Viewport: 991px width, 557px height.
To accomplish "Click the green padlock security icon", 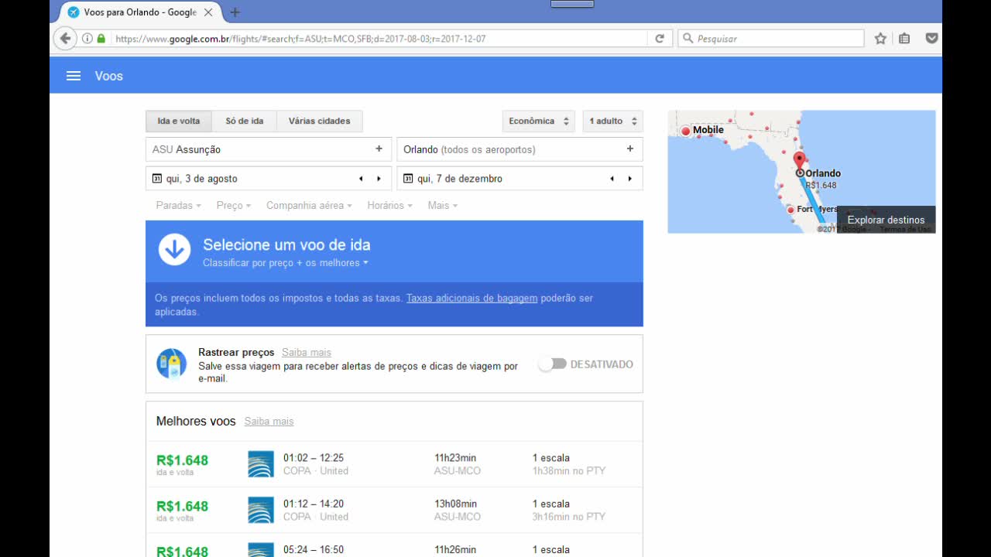I will coord(101,38).
